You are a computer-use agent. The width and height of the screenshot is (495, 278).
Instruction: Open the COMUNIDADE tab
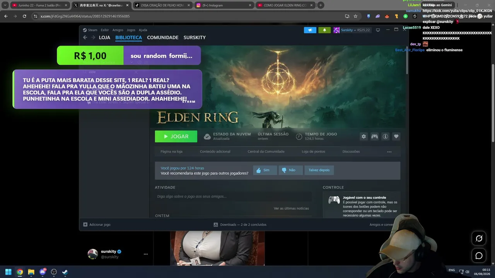pyautogui.click(x=163, y=37)
